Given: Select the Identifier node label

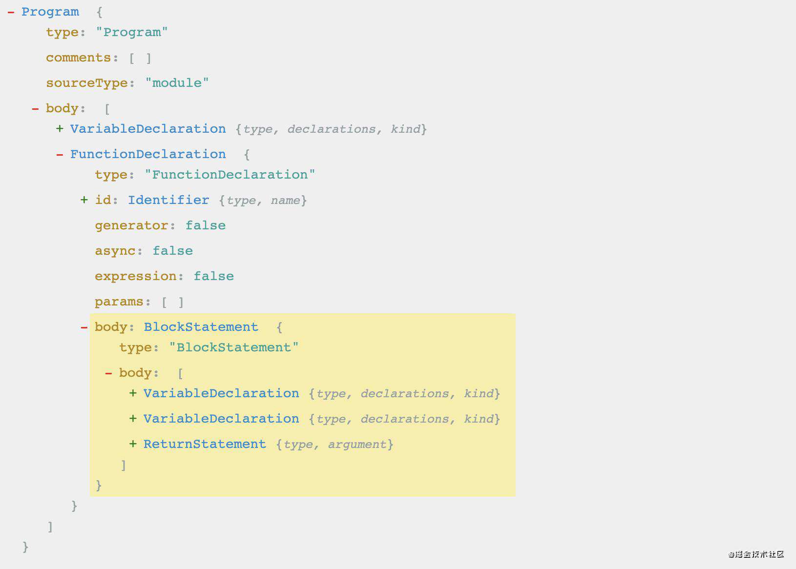Looking at the screenshot, I should (x=168, y=200).
